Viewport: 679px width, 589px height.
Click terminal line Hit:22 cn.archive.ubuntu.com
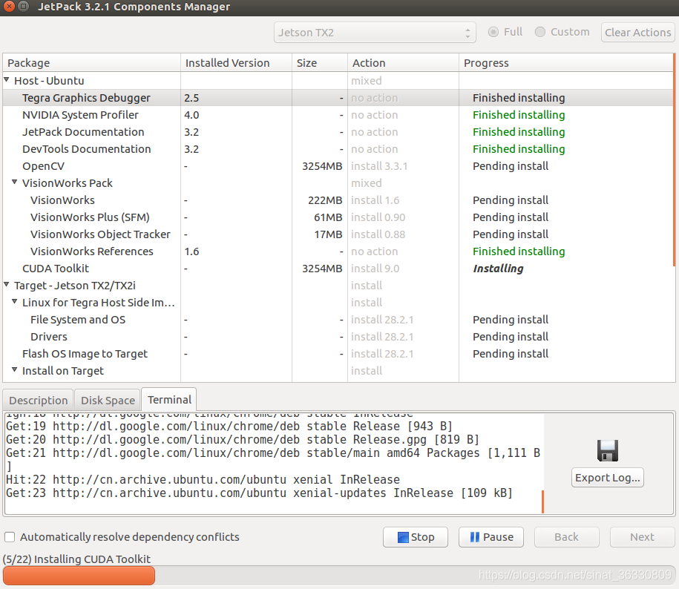[x=203, y=479]
